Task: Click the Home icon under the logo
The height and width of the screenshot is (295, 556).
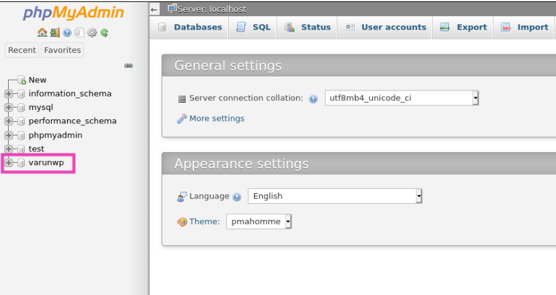Action: (x=42, y=33)
